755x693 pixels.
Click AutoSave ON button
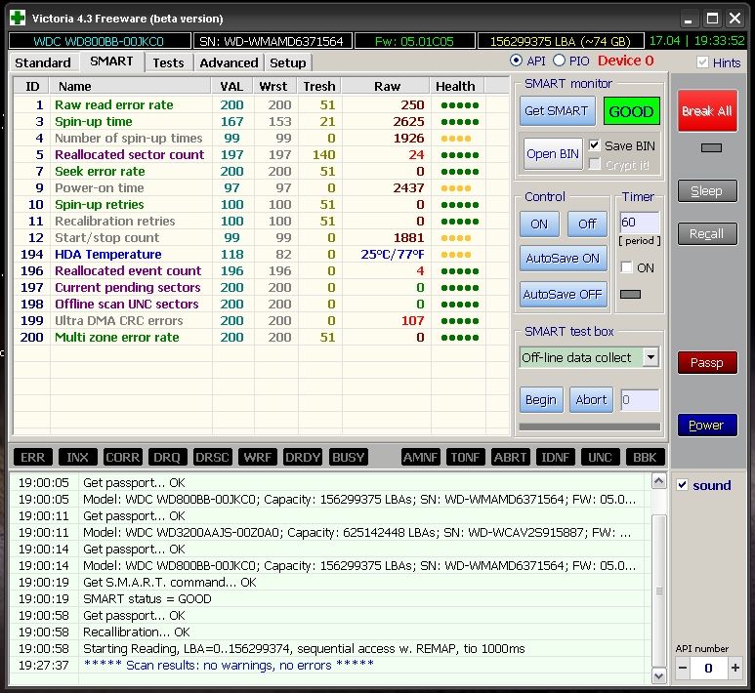[563, 259]
